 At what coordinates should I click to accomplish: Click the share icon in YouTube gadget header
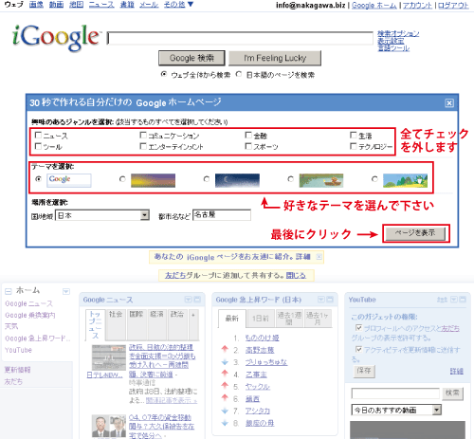(x=442, y=300)
